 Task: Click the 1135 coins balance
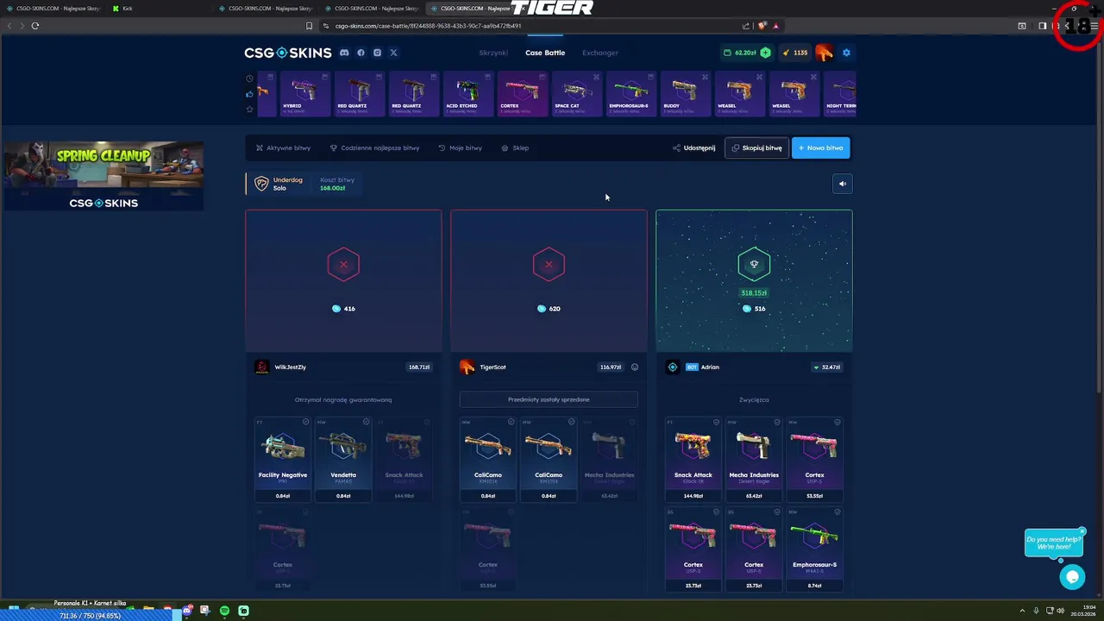(795, 53)
